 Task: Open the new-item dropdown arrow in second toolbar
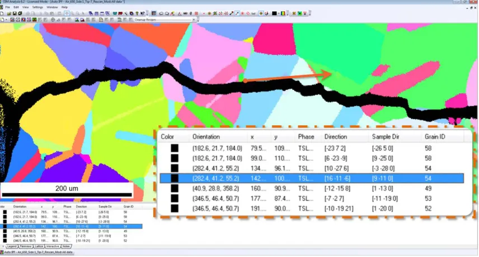coord(6,20)
